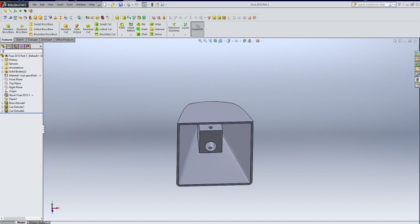Open the PropertyManager tab in left panel

pos(9,46)
